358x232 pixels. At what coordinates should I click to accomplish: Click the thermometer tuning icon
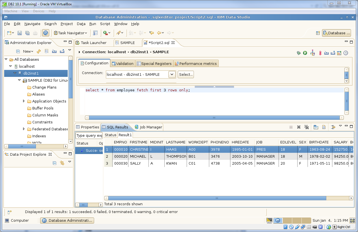click(x=320, y=53)
